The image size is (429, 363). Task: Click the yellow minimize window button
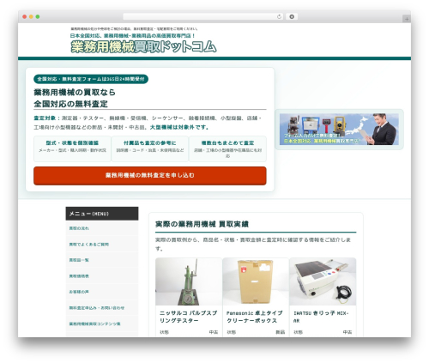[31, 16]
